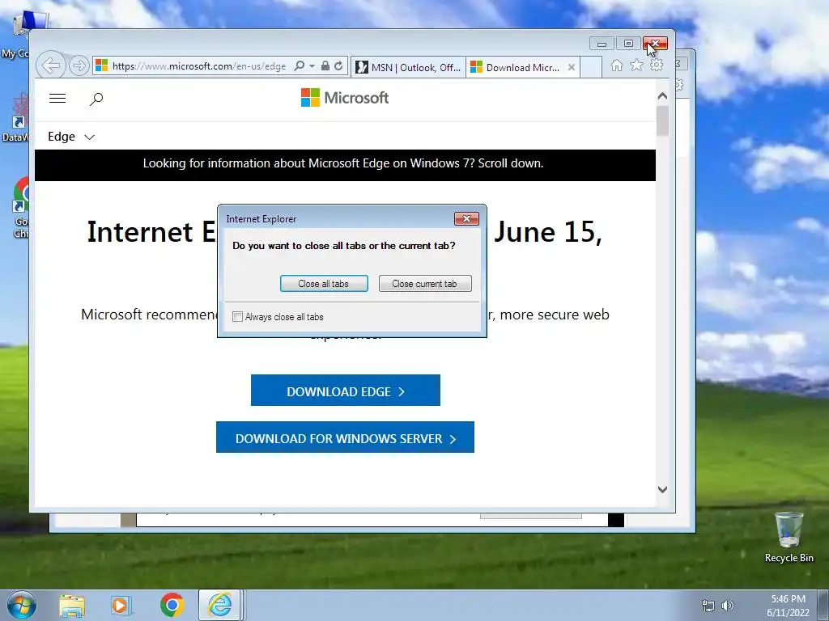The width and height of the screenshot is (829, 621).
Task: Dismiss the Internet Explorer dialog with its X
Action: [466, 218]
